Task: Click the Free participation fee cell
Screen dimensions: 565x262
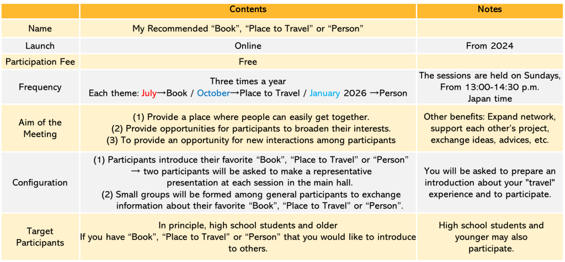Action: pos(248,62)
